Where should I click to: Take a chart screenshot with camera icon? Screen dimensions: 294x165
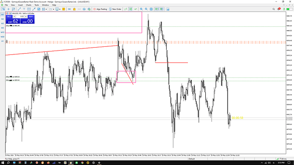(x=168, y=9)
